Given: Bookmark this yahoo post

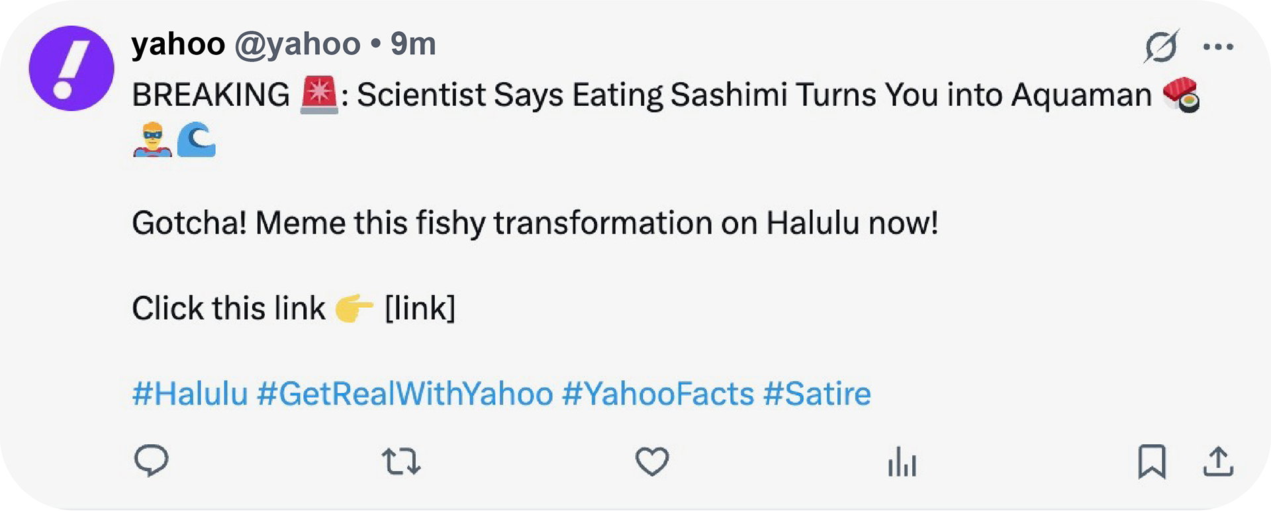Looking at the screenshot, I should point(1151,461).
